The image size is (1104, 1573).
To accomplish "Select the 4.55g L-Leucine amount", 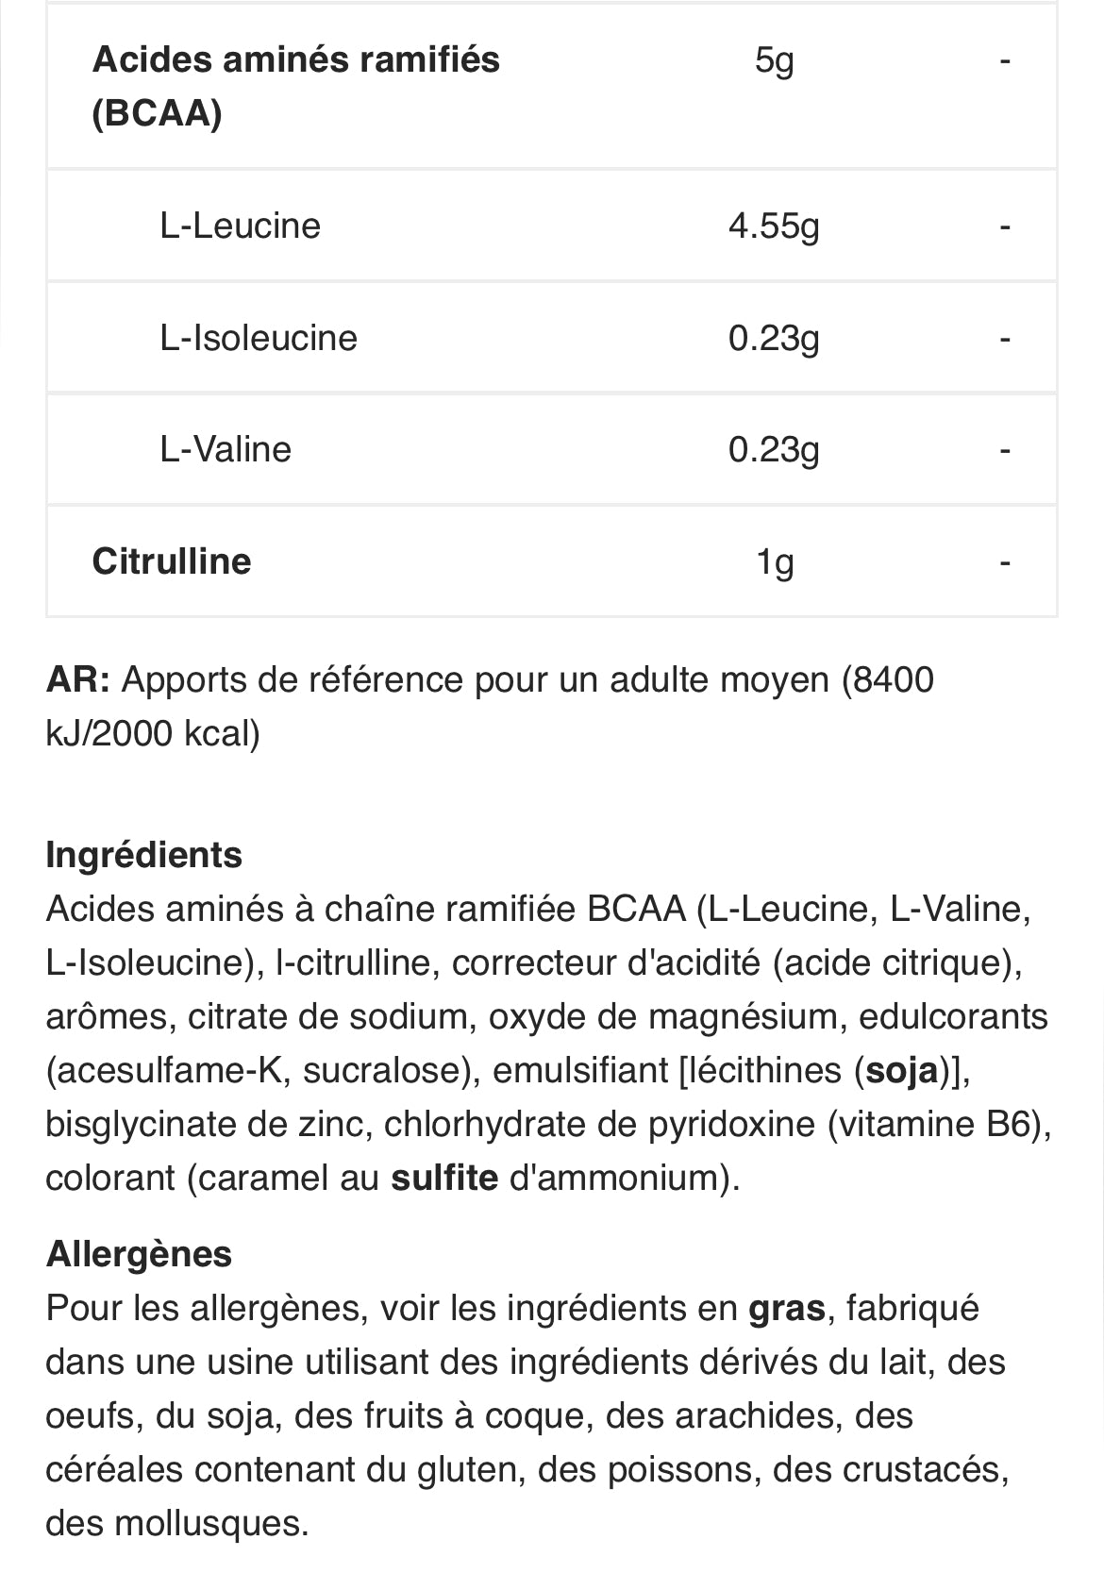I will tap(774, 226).
